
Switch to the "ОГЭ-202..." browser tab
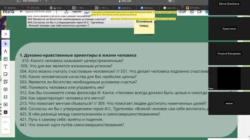pyautogui.click(x=34, y=8)
